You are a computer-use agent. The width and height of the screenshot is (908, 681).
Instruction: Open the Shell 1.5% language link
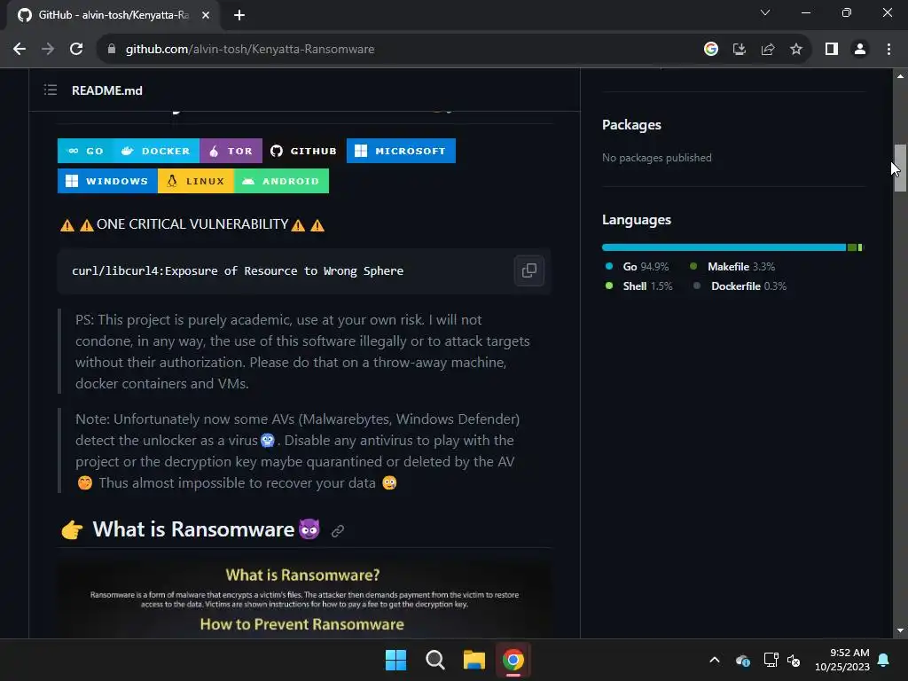[x=638, y=286]
